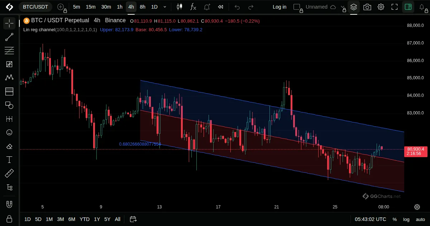This screenshot has height=226, width=430.
Task: Switch to the 8h timeframe
Action: (143, 7)
